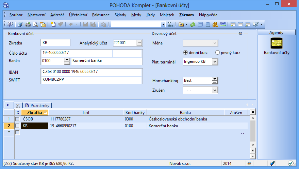
Task: Create new record with the new page icon
Action: pos(53,24)
